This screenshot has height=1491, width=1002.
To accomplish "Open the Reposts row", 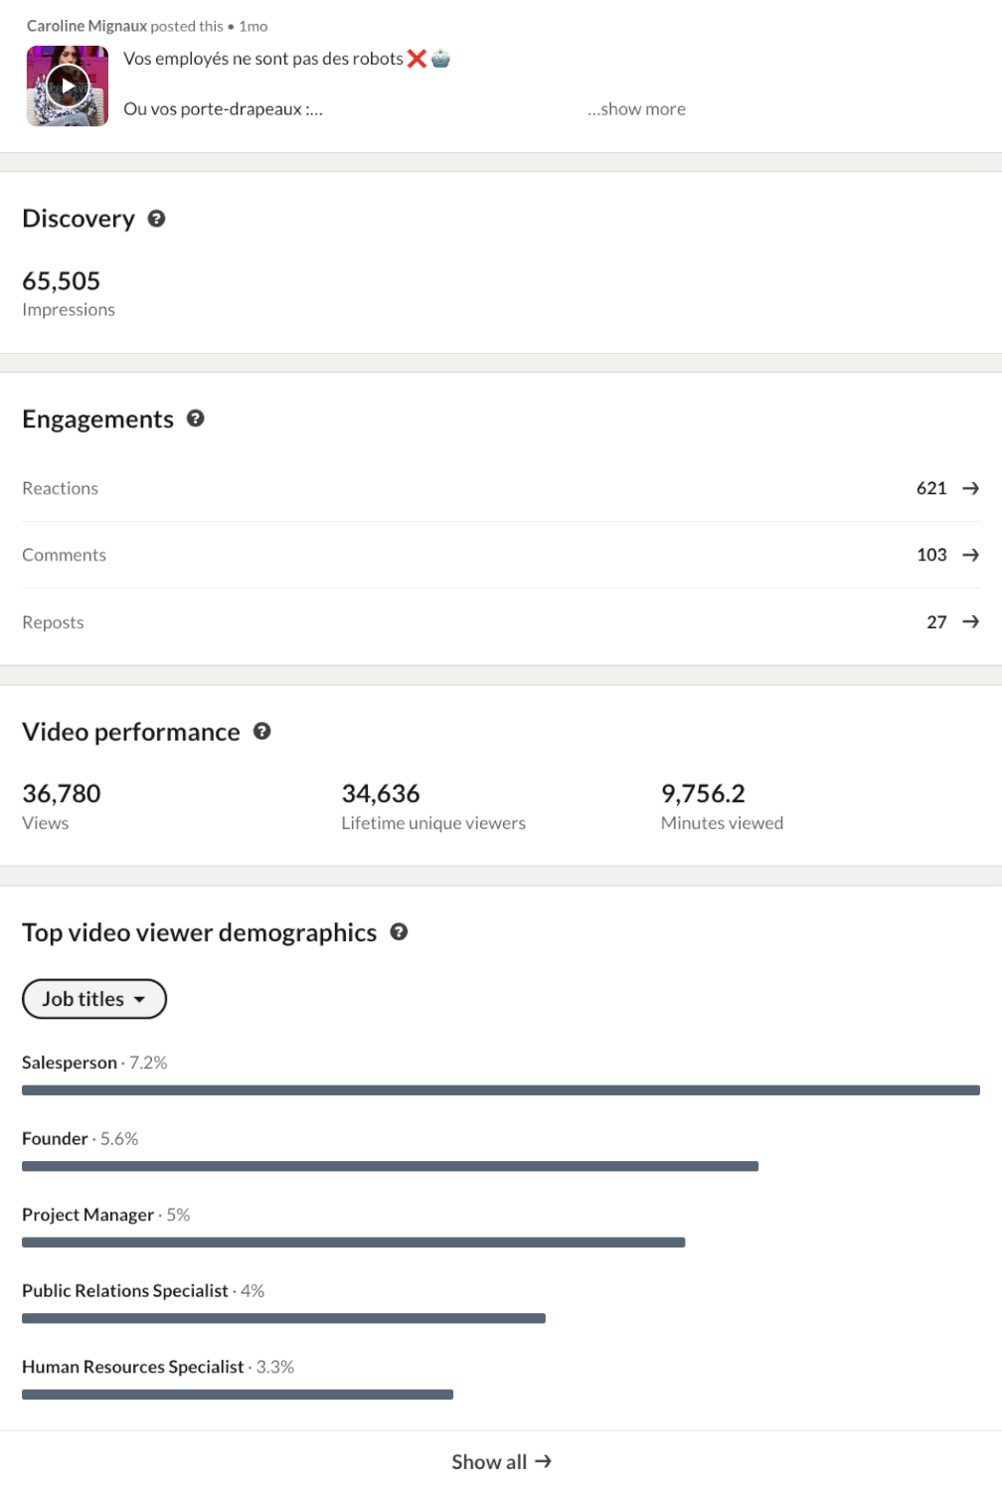I will click(501, 622).
